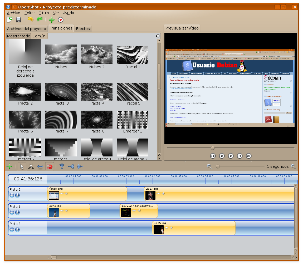Add a track with timeline green plus
303x266 pixels.
pos(9,166)
